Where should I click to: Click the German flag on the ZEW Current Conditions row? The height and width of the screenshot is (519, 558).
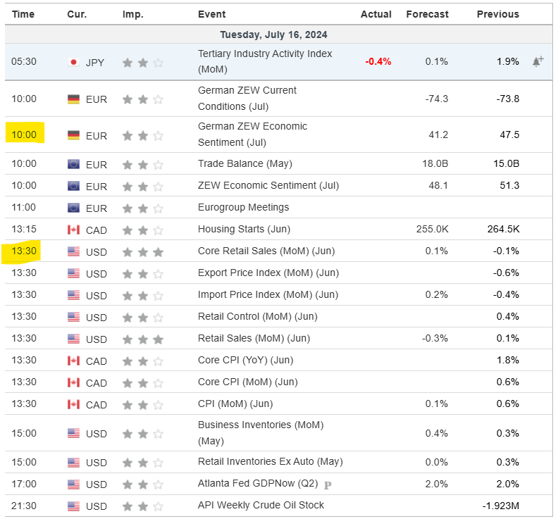(73, 99)
